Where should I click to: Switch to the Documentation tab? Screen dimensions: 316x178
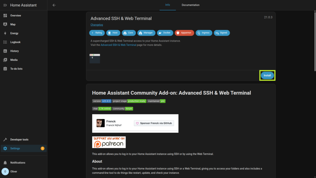point(190,5)
